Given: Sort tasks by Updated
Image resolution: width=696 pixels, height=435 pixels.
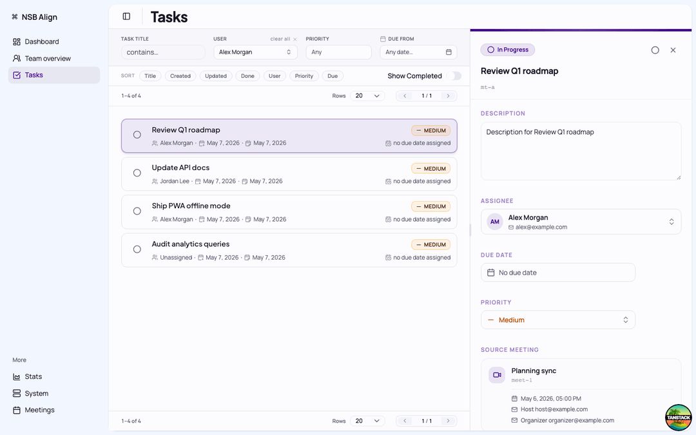Looking at the screenshot, I should [x=216, y=76].
